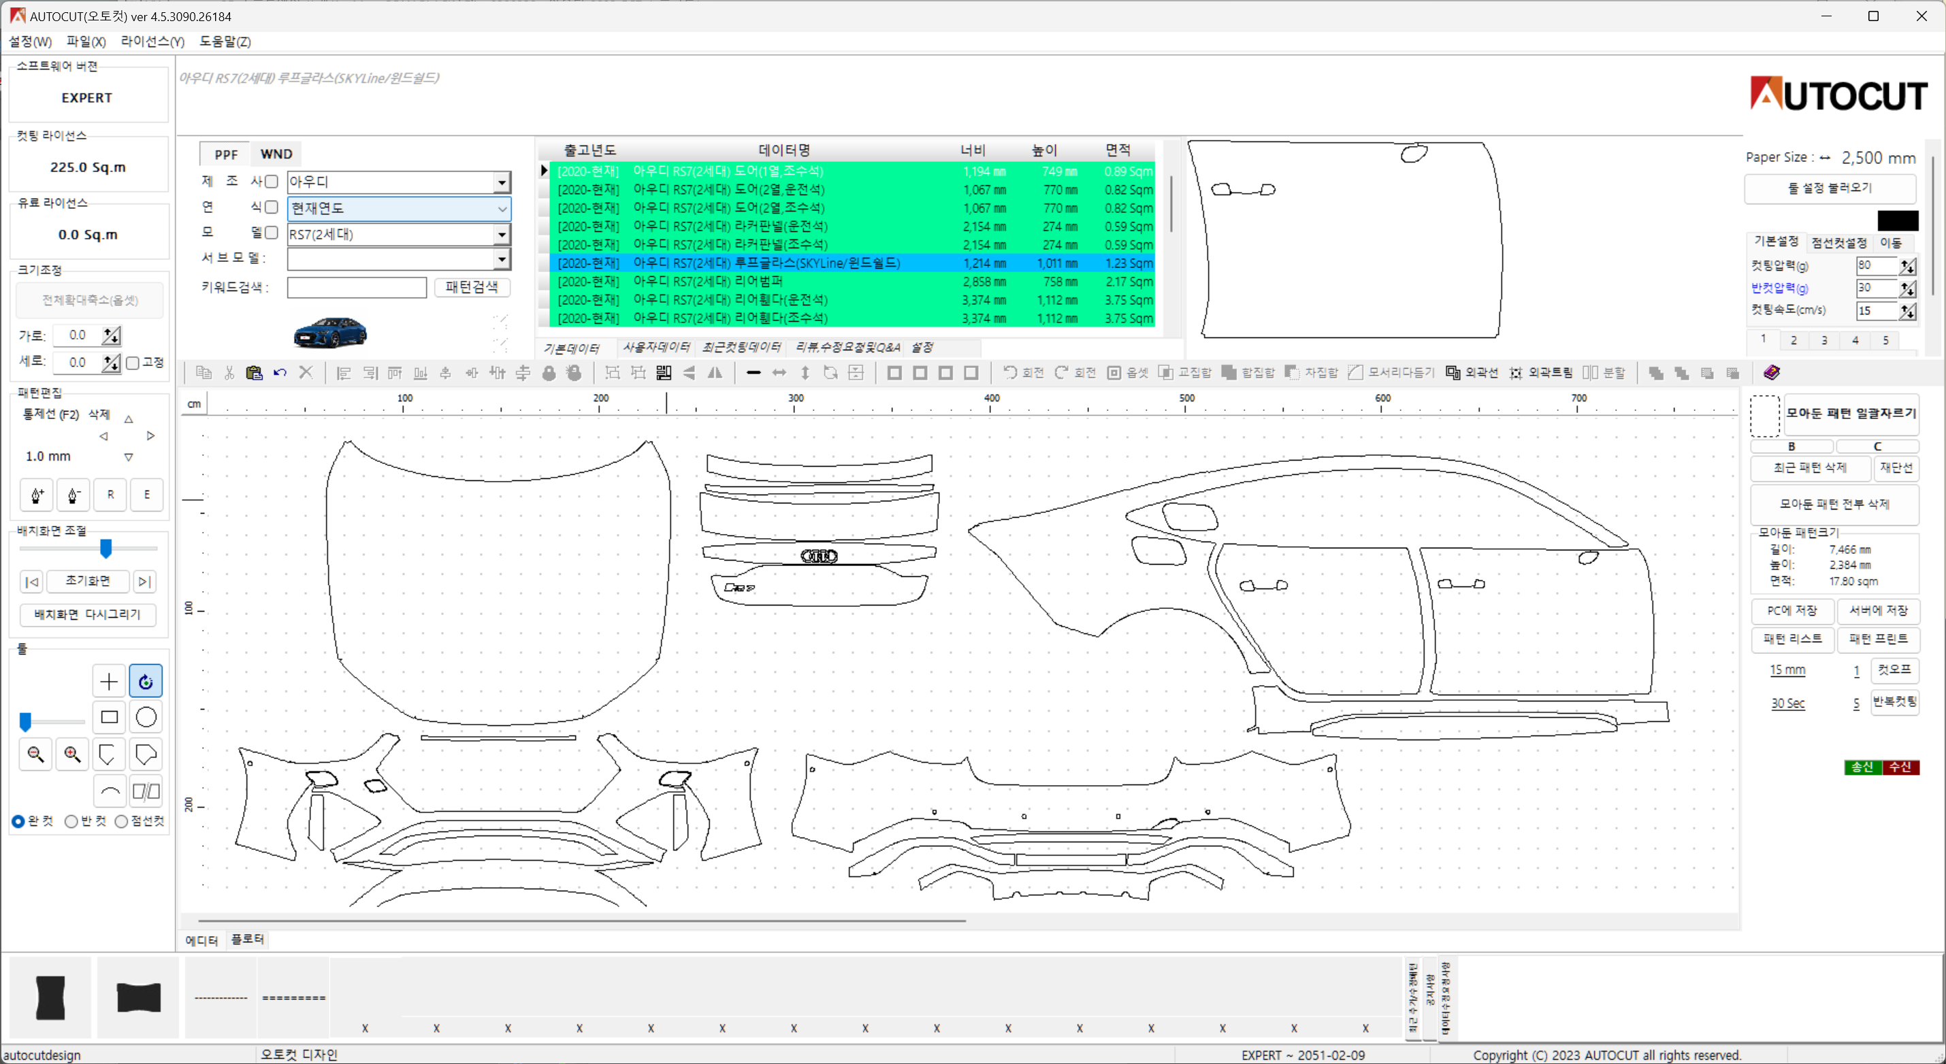This screenshot has height=1064, width=1946.
Task: Switch to the WND tab
Action: (276, 154)
